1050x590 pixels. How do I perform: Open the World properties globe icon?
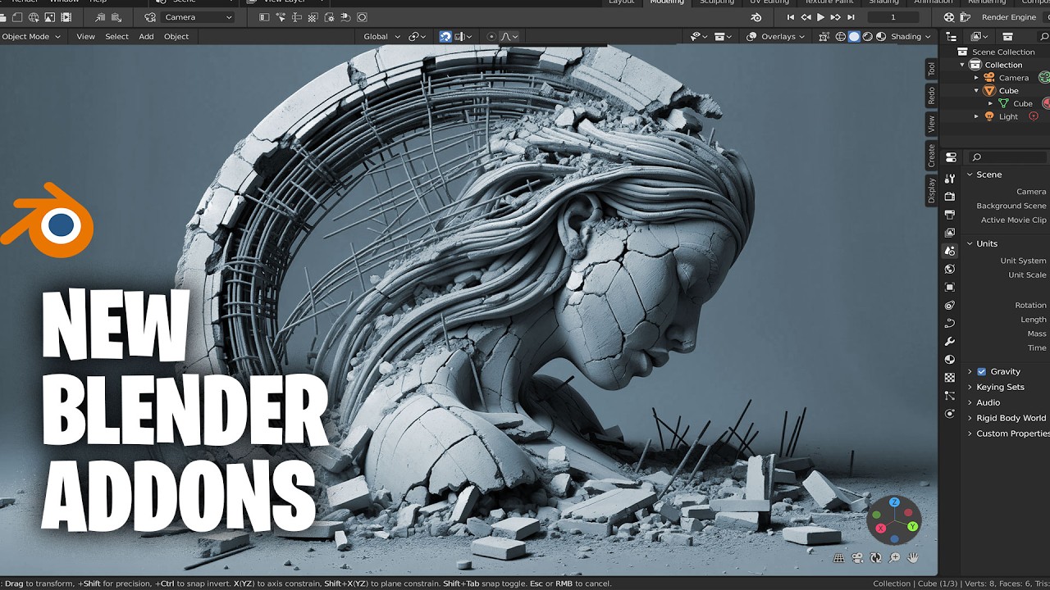point(950,269)
